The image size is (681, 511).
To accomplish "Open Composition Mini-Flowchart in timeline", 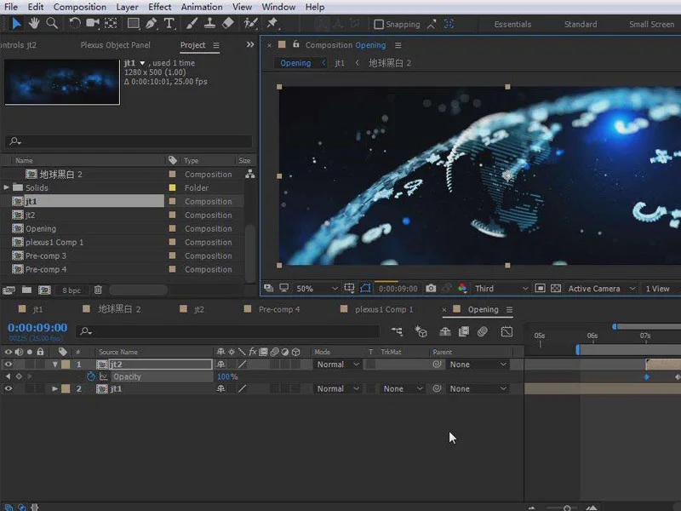I will pyautogui.click(x=397, y=331).
